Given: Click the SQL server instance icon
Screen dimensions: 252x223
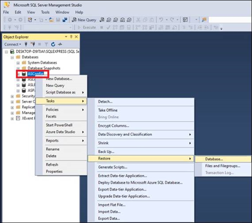Looking at the screenshot, I should (12, 52).
